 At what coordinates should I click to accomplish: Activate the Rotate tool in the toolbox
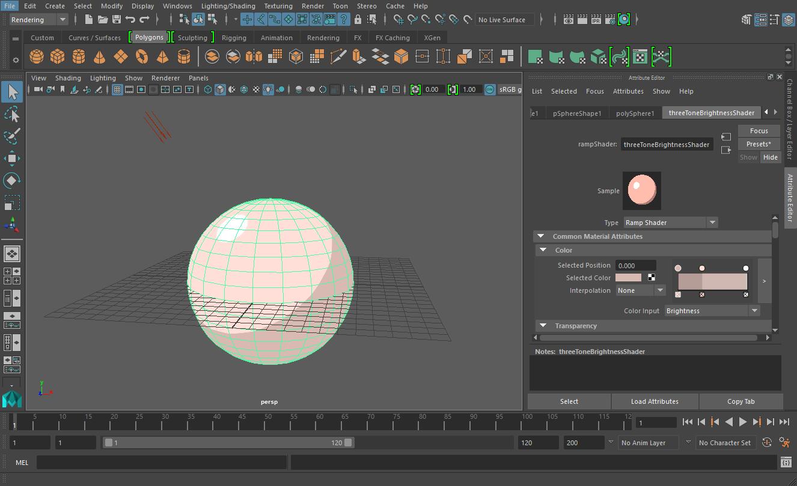(x=12, y=181)
